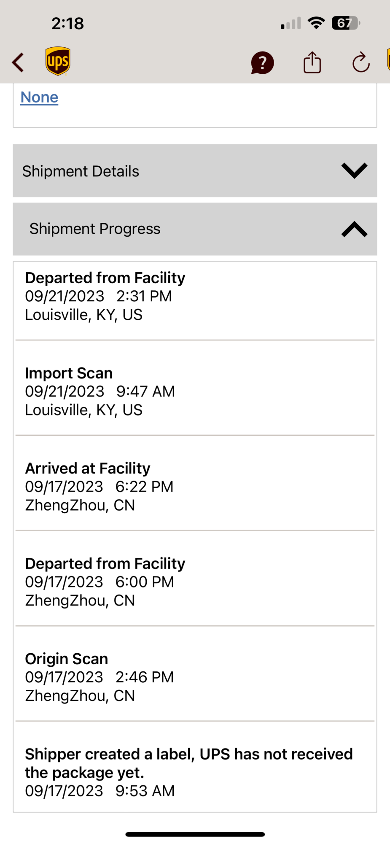390x844 pixels.
Task: Open the help chat question icon
Action: pos(262,63)
